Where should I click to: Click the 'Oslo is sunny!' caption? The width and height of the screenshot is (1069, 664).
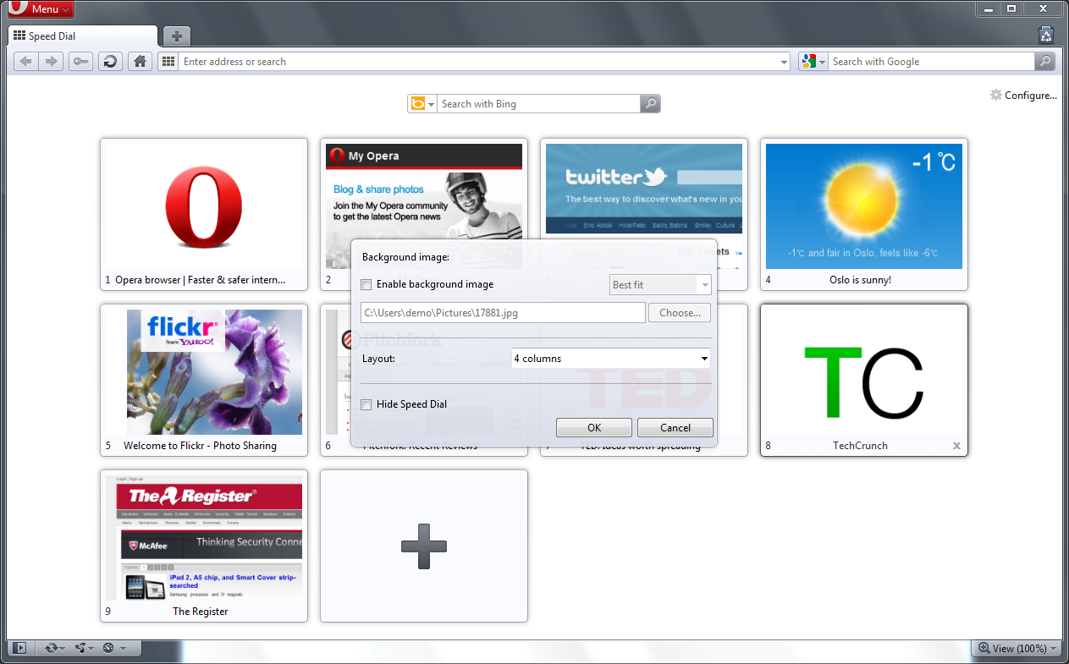point(860,280)
